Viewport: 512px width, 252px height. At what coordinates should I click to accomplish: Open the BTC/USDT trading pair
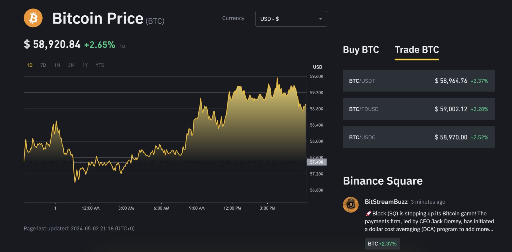point(418,81)
